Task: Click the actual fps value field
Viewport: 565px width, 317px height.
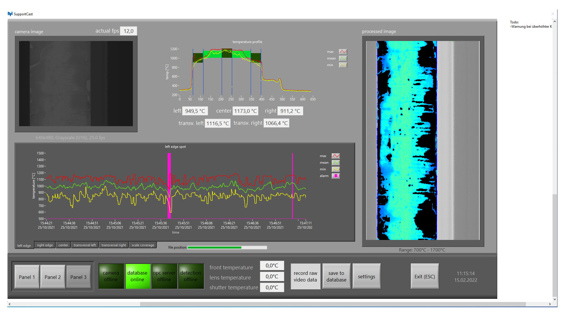Action: [x=129, y=31]
